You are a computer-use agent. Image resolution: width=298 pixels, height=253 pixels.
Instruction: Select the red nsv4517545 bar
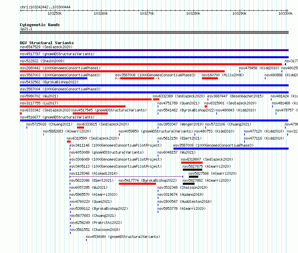click(90, 113)
